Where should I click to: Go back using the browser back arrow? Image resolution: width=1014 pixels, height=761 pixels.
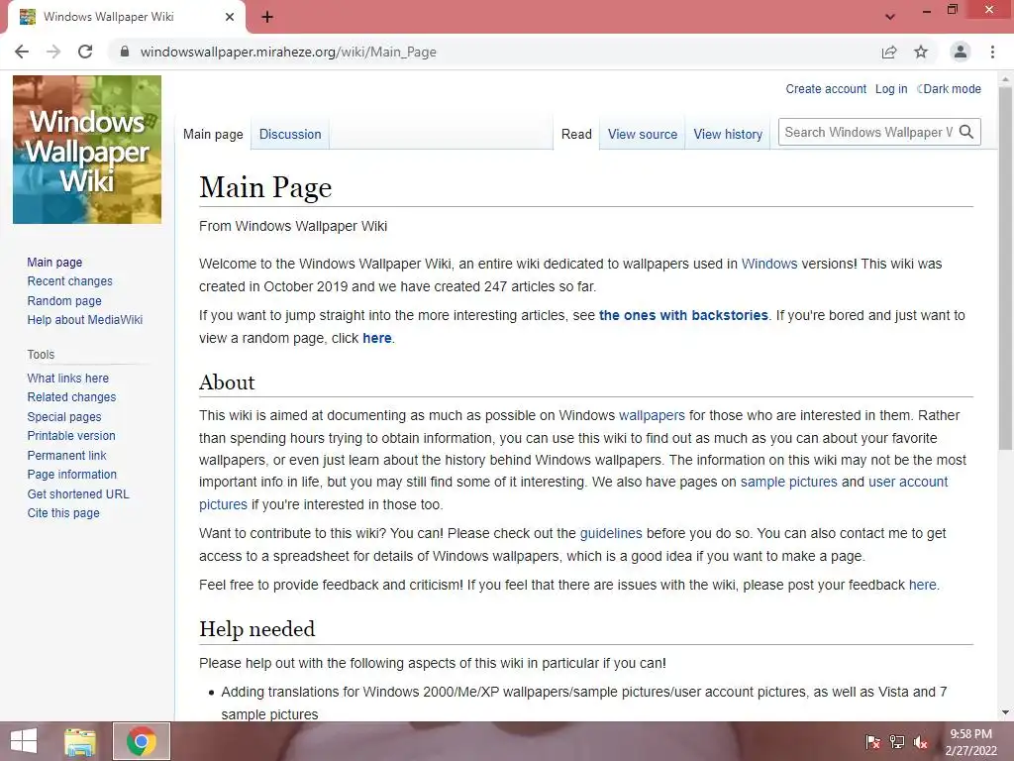[22, 52]
